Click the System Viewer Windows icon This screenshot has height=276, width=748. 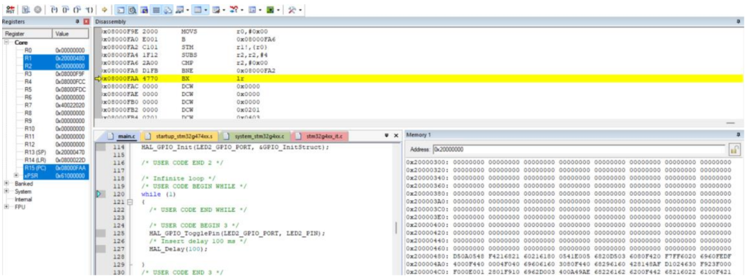270,9
